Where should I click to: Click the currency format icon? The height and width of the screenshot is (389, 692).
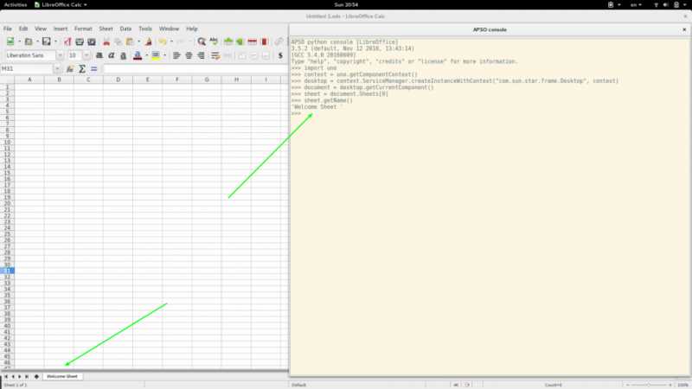(280, 55)
